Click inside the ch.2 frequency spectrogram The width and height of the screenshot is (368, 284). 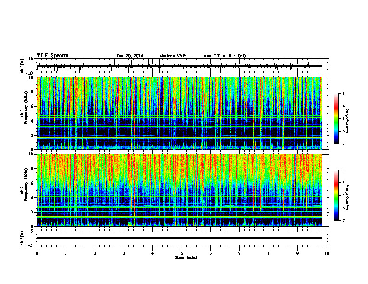[x=179, y=190]
